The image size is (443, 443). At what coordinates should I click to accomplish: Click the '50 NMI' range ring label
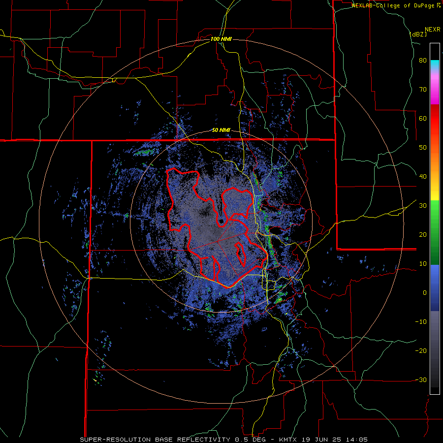pos(221,130)
